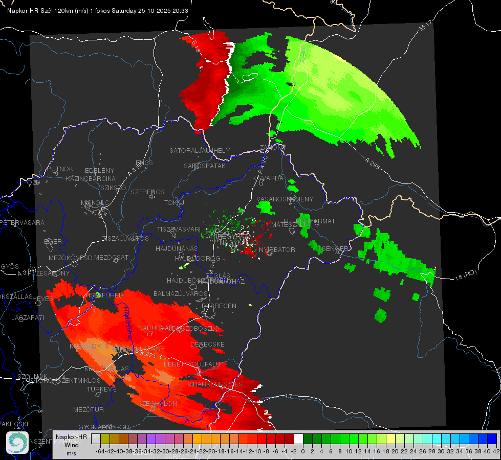Click the PUTNOK town label
The image size is (501, 460).
(x=60, y=169)
